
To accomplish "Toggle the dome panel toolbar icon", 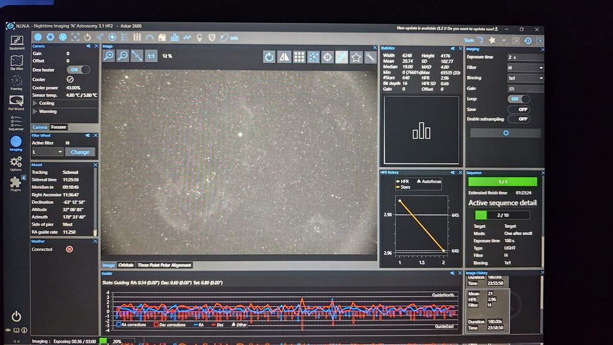I will [162, 37].
